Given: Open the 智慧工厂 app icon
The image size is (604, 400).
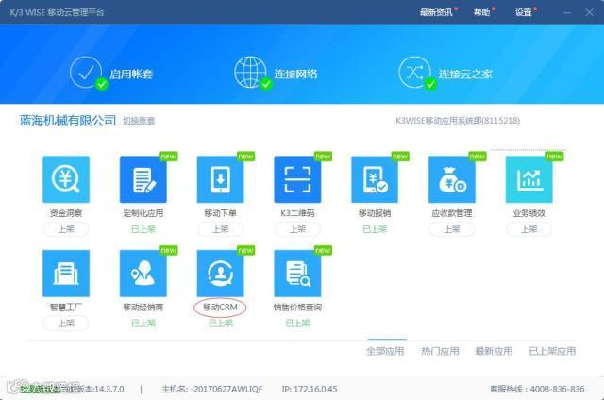Looking at the screenshot, I should 66,274.
